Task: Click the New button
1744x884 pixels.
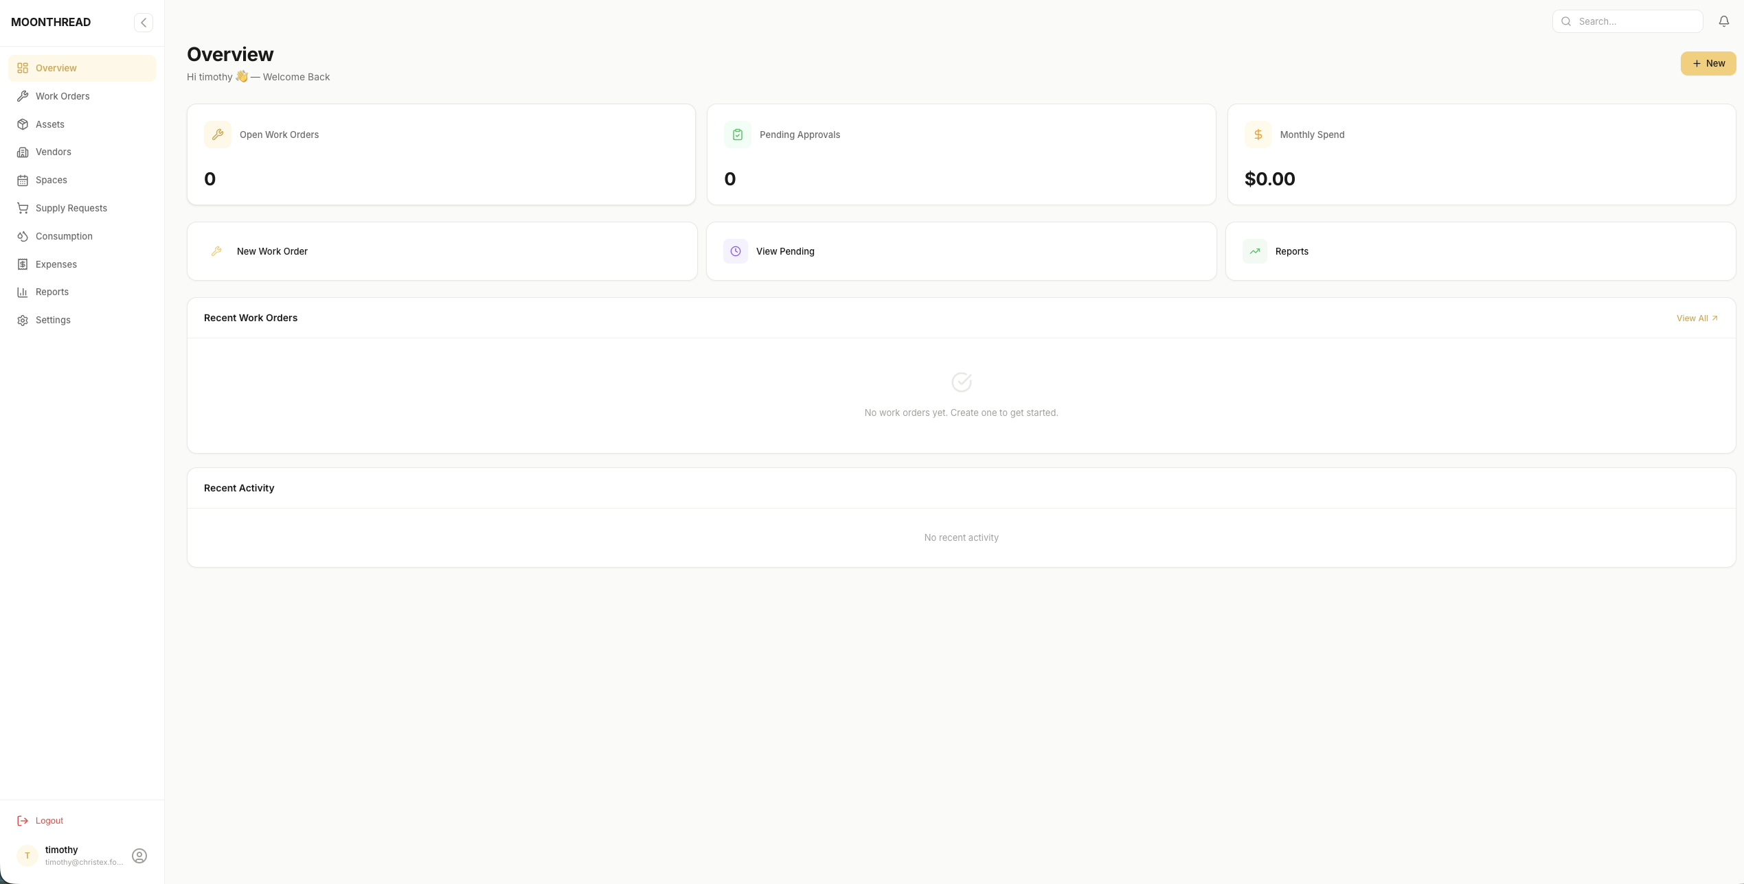Action: [1708, 62]
